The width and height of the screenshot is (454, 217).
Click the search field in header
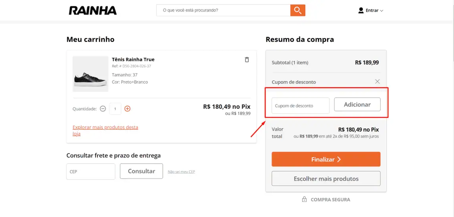pyautogui.click(x=223, y=10)
